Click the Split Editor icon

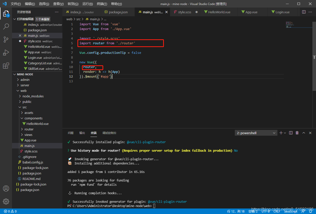click(304, 12)
